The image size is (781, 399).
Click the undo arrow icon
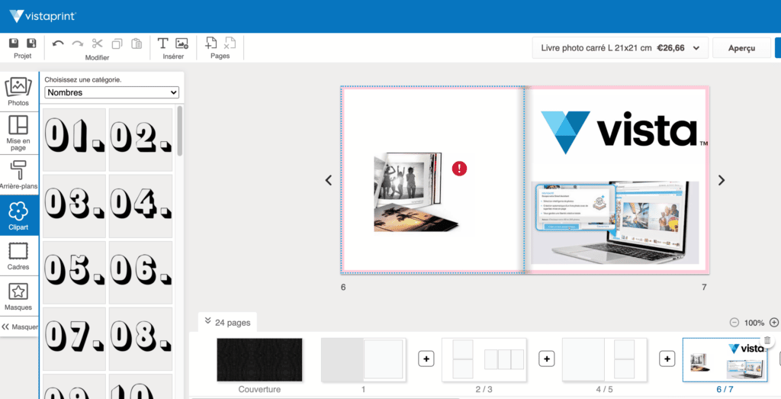(58, 43)
